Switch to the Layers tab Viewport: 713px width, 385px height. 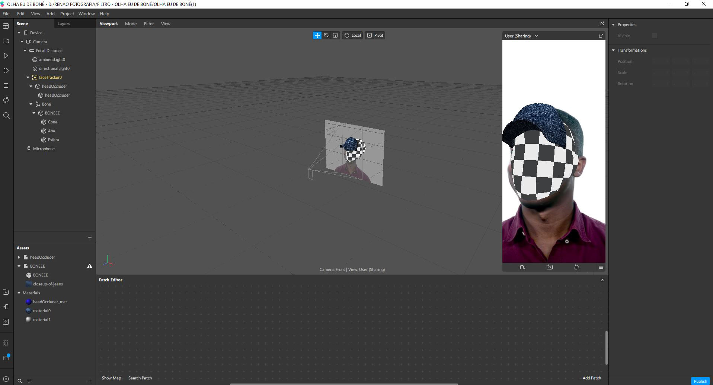tap(63, 23)
